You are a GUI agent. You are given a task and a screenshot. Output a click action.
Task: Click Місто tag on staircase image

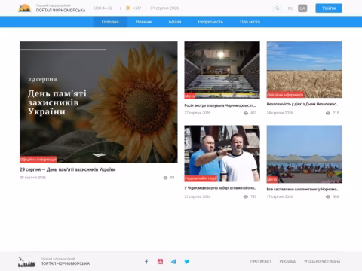pyautogui.click(x=189, y=96)
